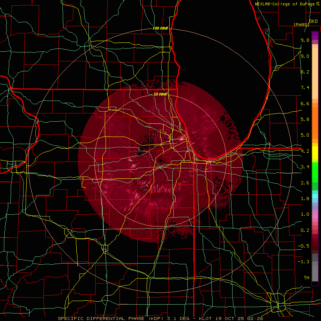Click the 1.0 legend value

point(305,214)
